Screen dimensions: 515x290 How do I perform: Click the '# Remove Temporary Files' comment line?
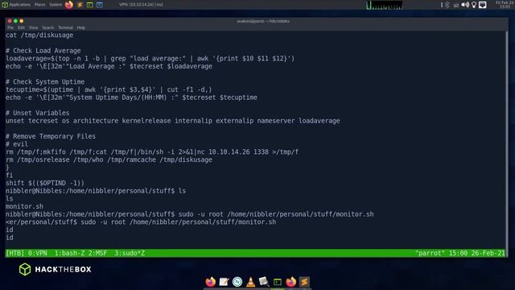pyautogui.click(x=51, y=136)
